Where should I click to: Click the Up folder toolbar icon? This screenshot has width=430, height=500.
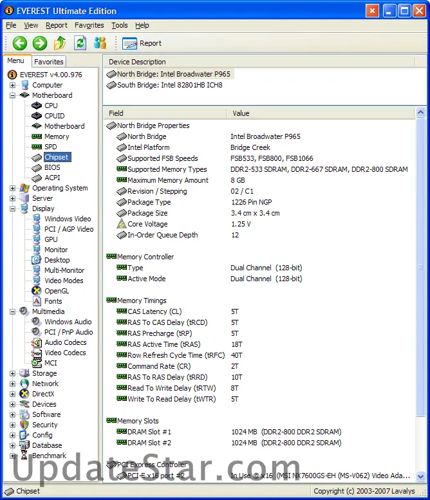[x=60, y=43]
